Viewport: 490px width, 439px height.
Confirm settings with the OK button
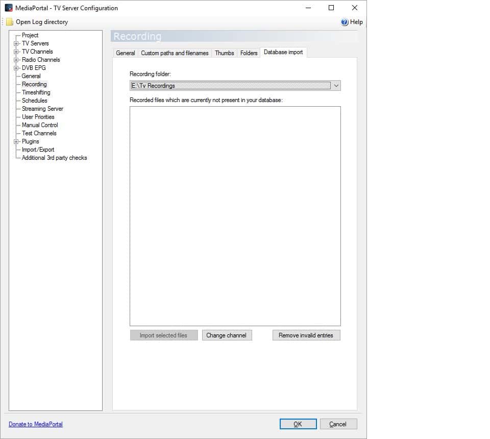pos(298,424)
